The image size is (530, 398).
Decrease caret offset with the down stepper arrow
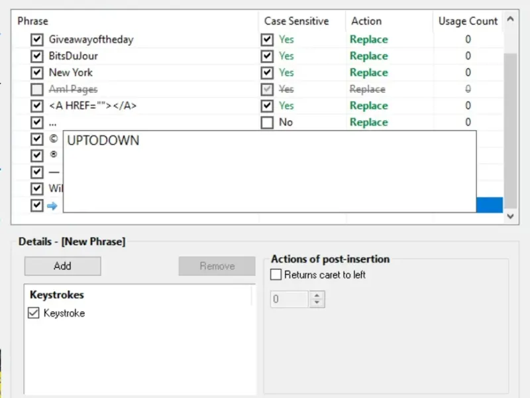[317, 303]
